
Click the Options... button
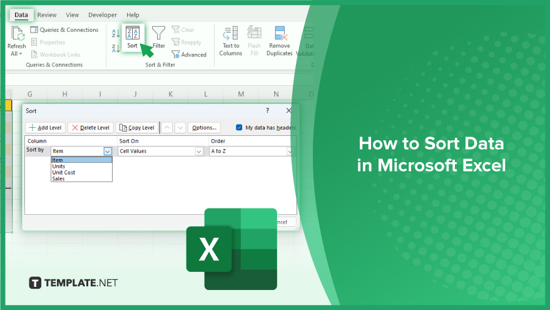(x=204, y=128)
